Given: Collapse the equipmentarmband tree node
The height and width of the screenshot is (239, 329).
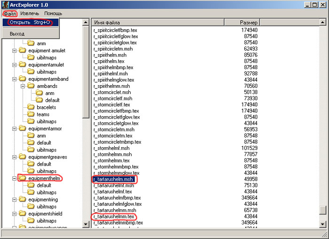Looking at the screenshot, I should (14, 79).
